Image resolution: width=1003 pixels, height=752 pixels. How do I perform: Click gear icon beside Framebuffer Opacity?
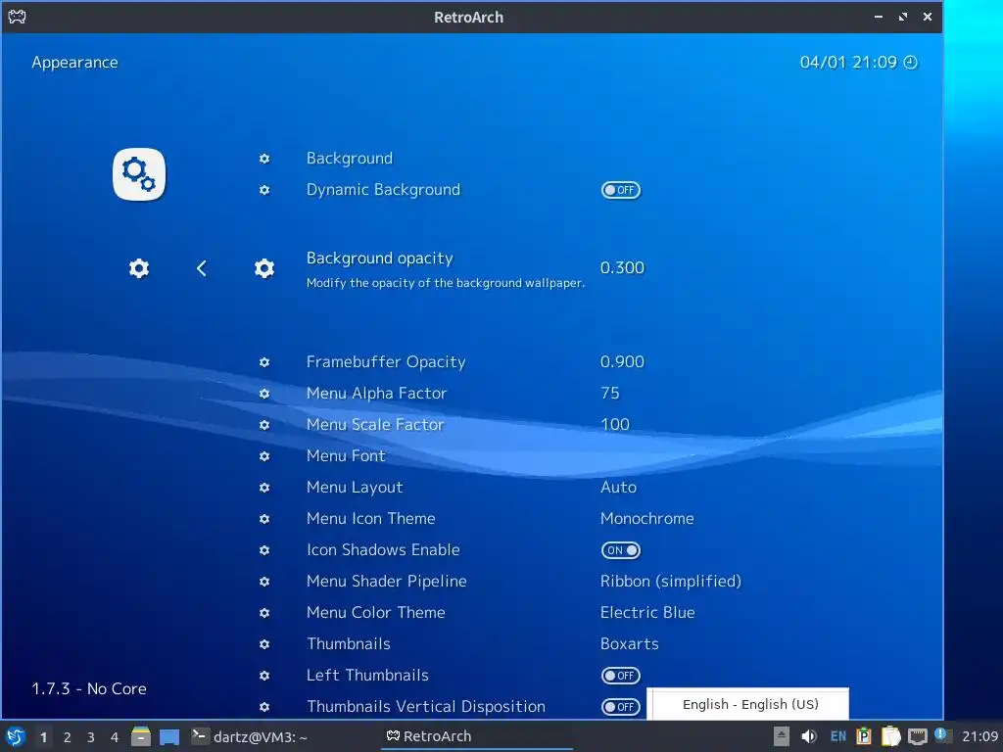264,362
